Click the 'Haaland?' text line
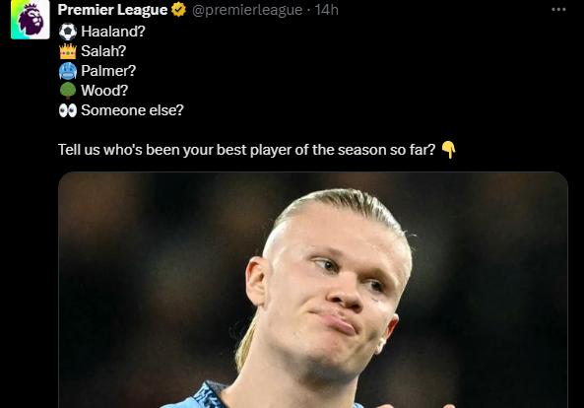This screenshot has width=584, height=408. [113, 32]
